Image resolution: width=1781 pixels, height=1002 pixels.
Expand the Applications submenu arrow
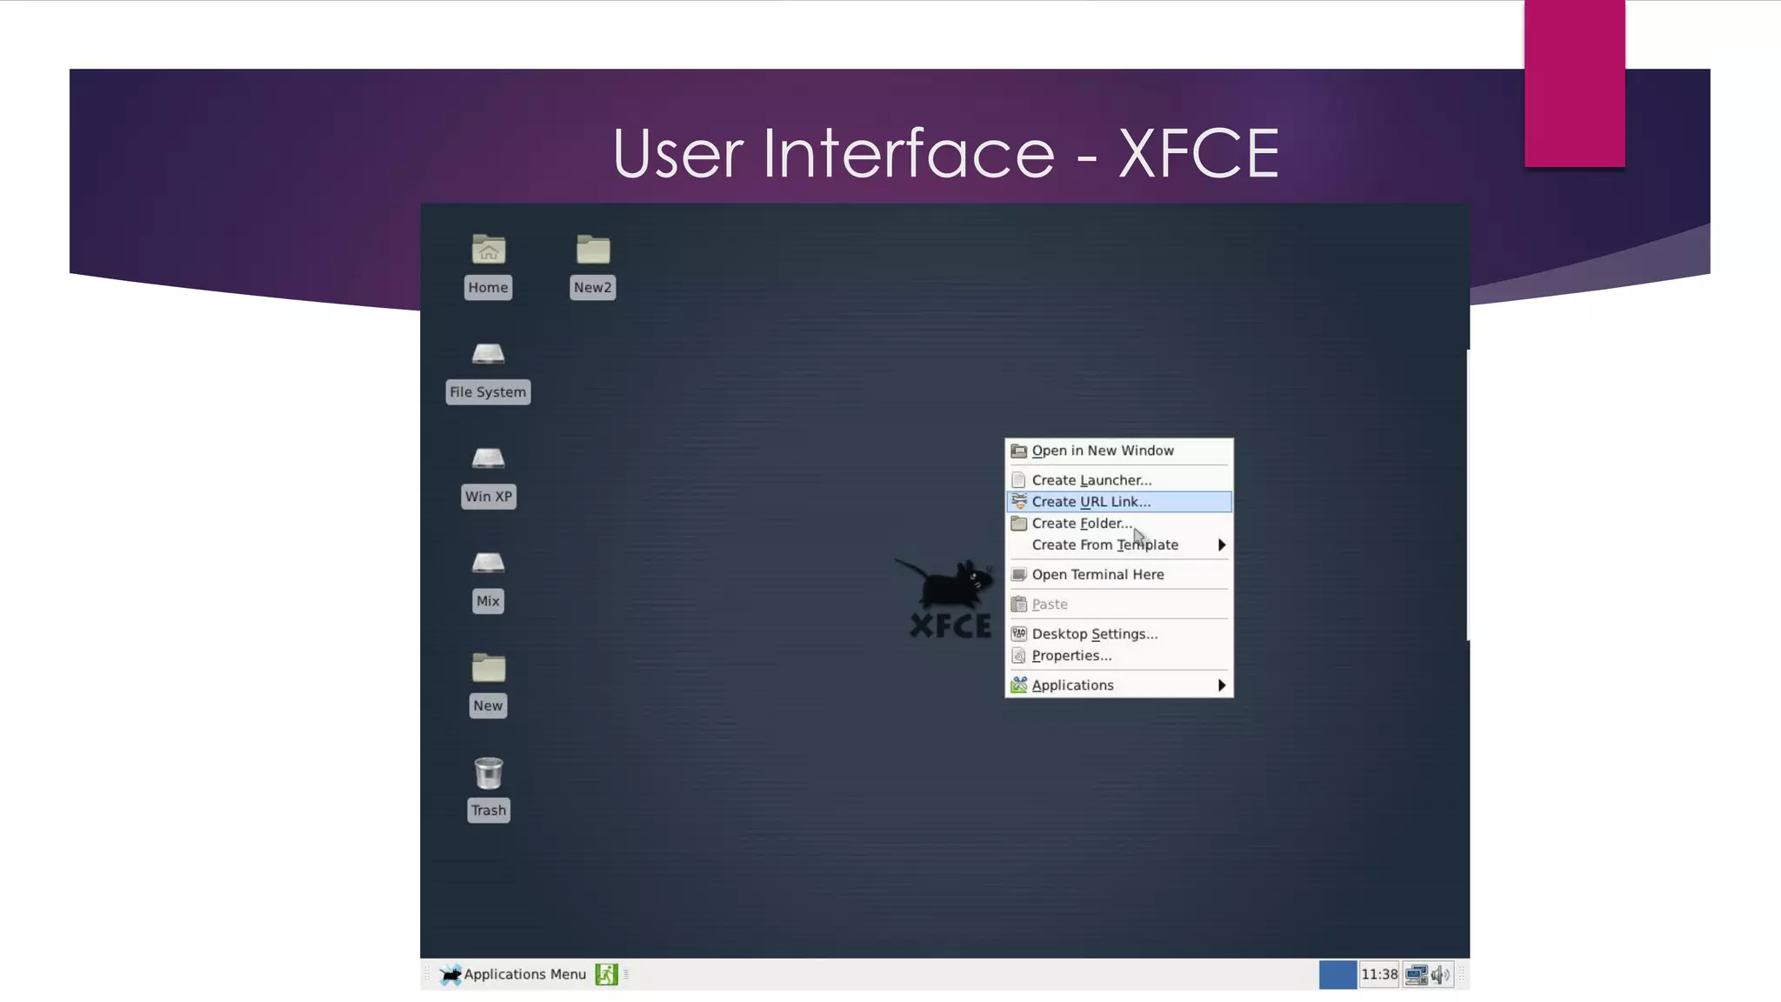pyautogui.click(x=1221, y=685)
